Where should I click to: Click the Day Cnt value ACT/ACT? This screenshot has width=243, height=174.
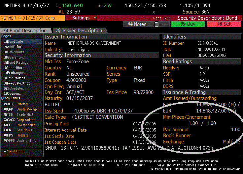pyautogui.click(x=75, y=92)
